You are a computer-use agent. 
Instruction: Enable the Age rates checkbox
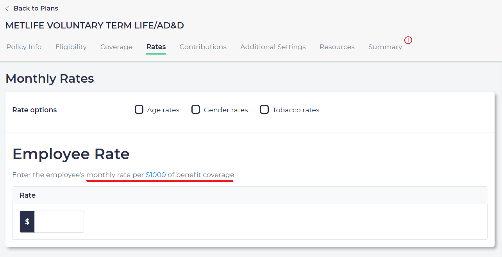[139, 110]
